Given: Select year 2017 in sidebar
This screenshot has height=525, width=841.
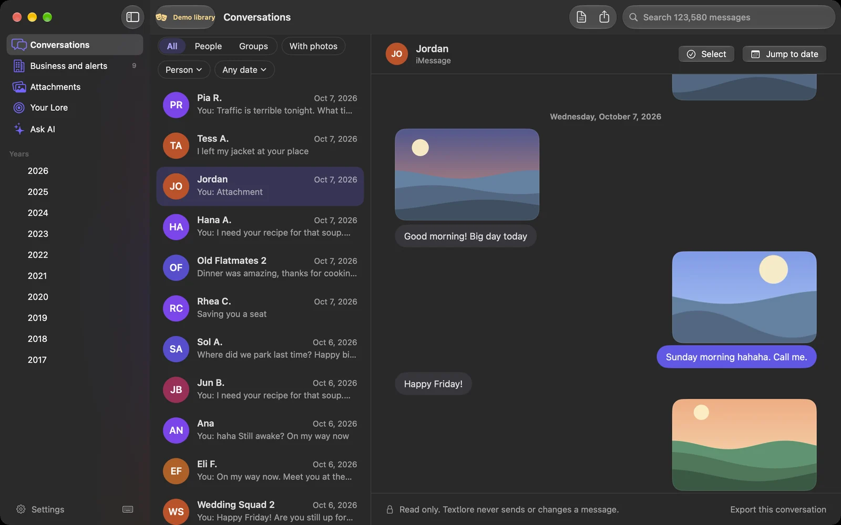Looking at the screenshot, I should pyautogui.click(x=37, y=360).
